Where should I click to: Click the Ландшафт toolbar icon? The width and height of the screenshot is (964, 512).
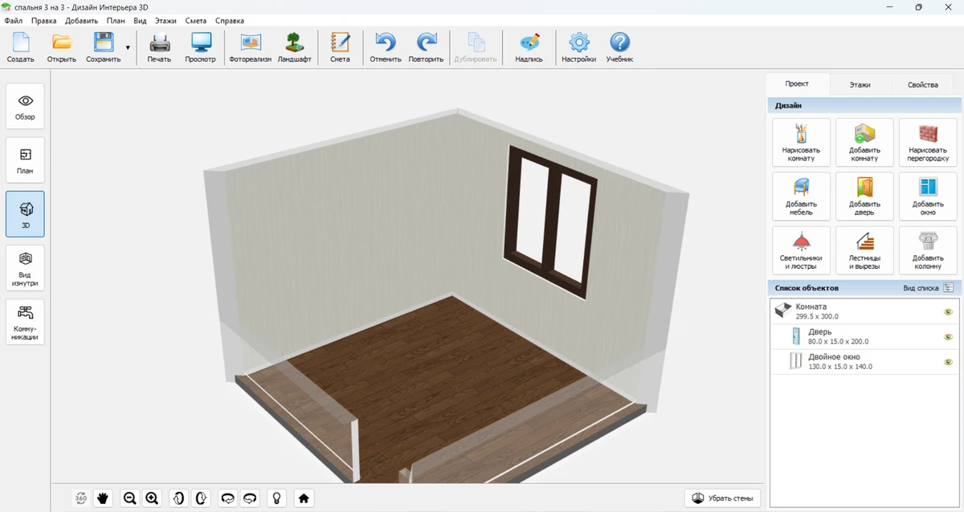(294, 48)
